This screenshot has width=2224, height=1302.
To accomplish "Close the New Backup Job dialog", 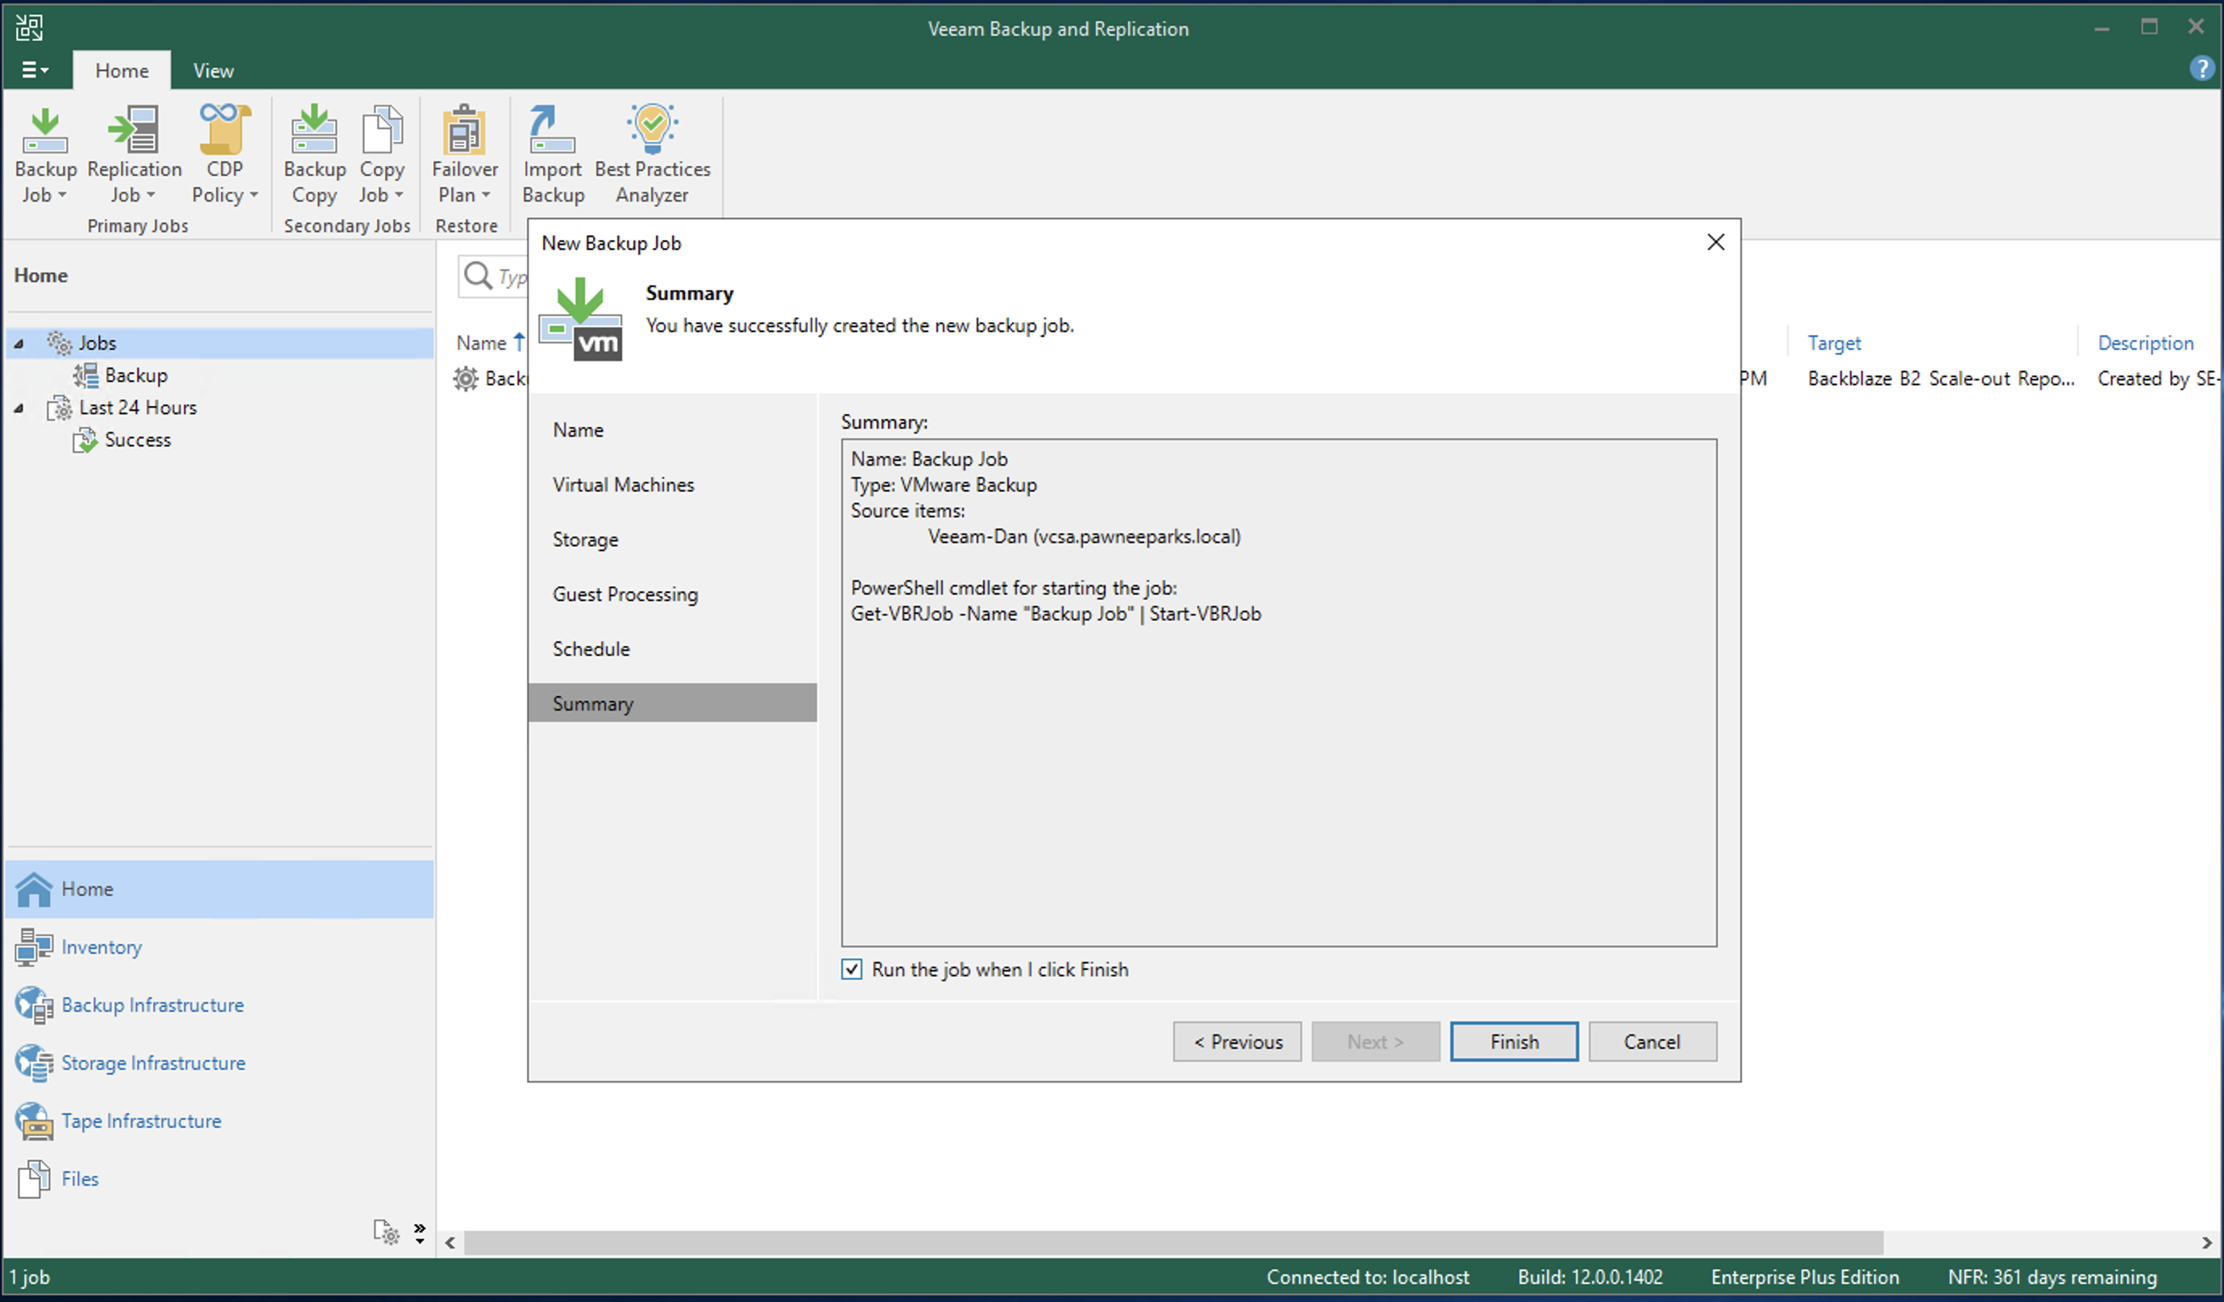I will (x=1715, y=242).
